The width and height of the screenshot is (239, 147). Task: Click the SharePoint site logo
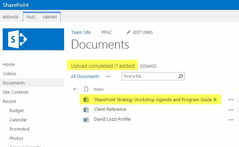(x=33, y=39)
